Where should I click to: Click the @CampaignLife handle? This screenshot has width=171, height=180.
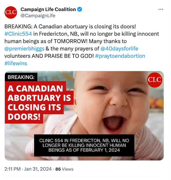tap(38, 15)
